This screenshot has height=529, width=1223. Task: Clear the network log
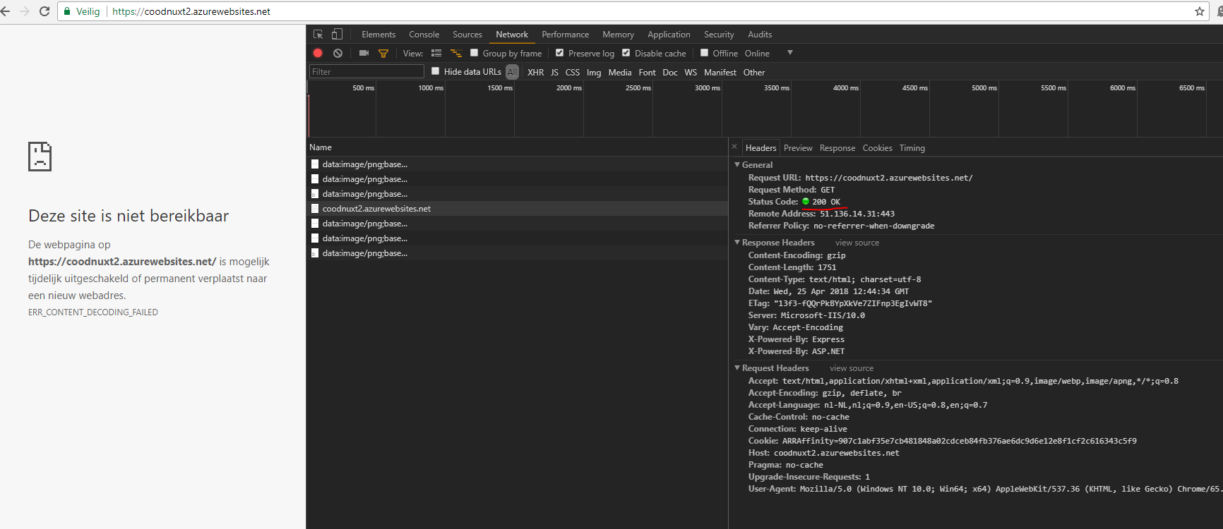point(338,53)
